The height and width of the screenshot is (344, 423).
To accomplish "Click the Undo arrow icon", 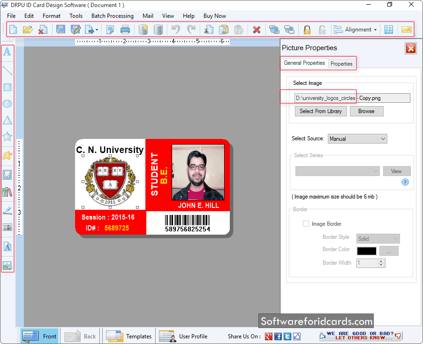I will 176,29.
